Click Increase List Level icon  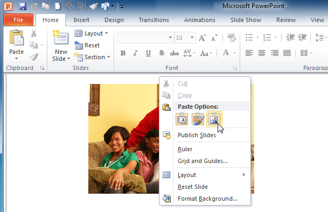tap(303, 38)
